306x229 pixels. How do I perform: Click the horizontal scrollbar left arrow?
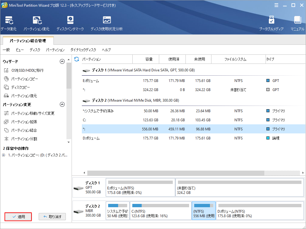(x=84, y=173)
